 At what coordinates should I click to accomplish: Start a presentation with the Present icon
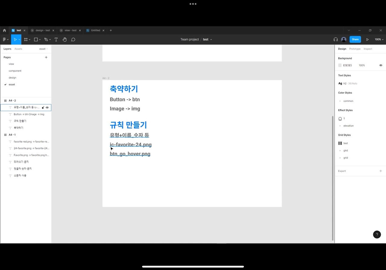[x=368, y=39]
